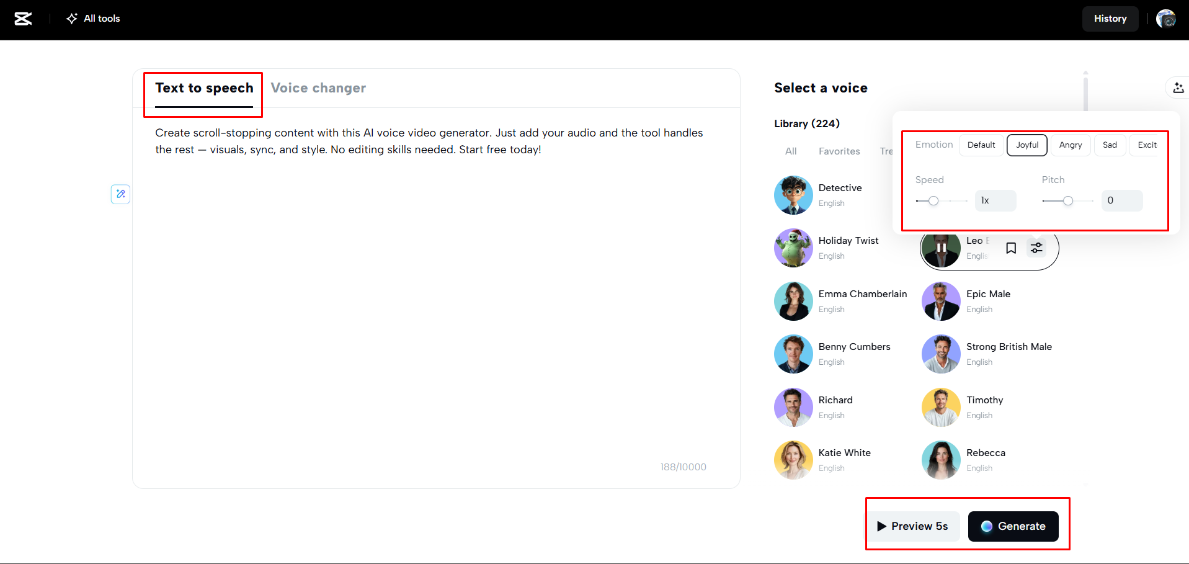Switch the emotion back to Default
The width and height of the screenshot is (1189, 564).
[x=981, y=145]
